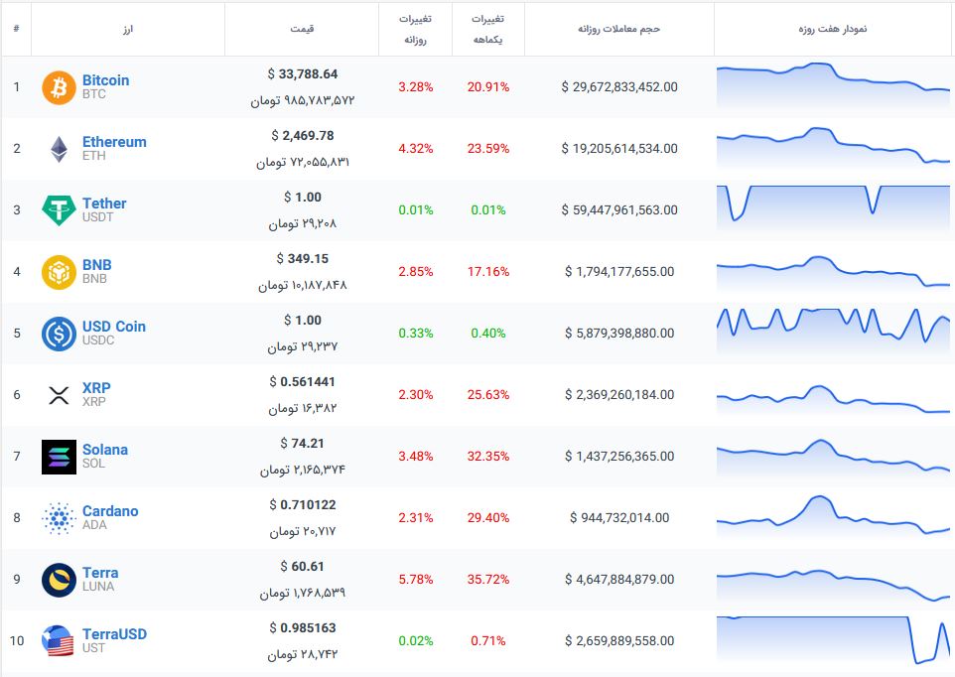The image size is (955, 677).
Task: View Ethereum seven-day sparkline chart
Action: point(833,148)
